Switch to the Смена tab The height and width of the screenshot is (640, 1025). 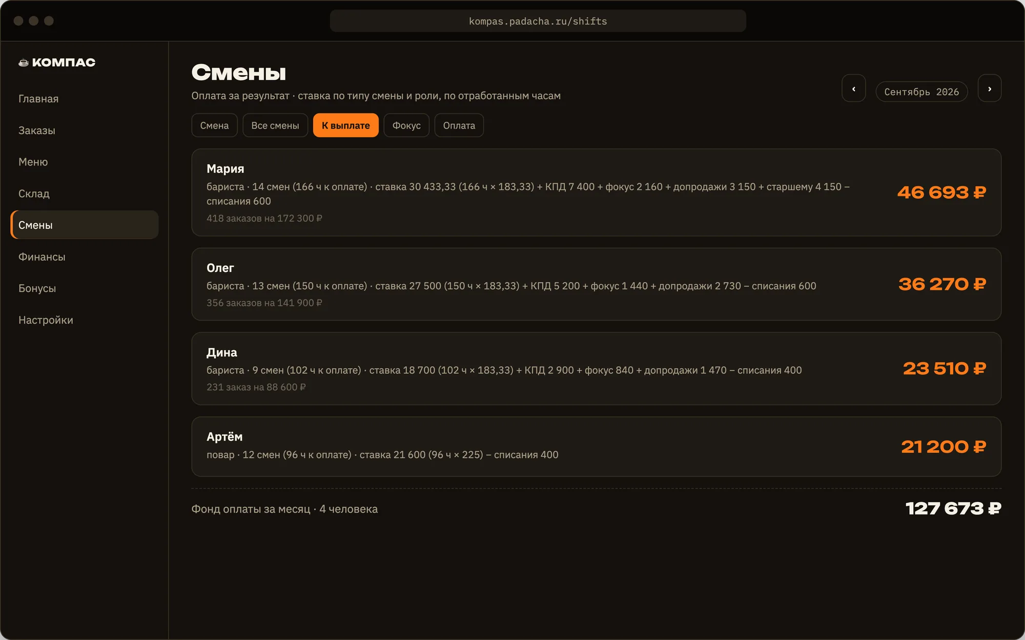(x=214, y=125)
